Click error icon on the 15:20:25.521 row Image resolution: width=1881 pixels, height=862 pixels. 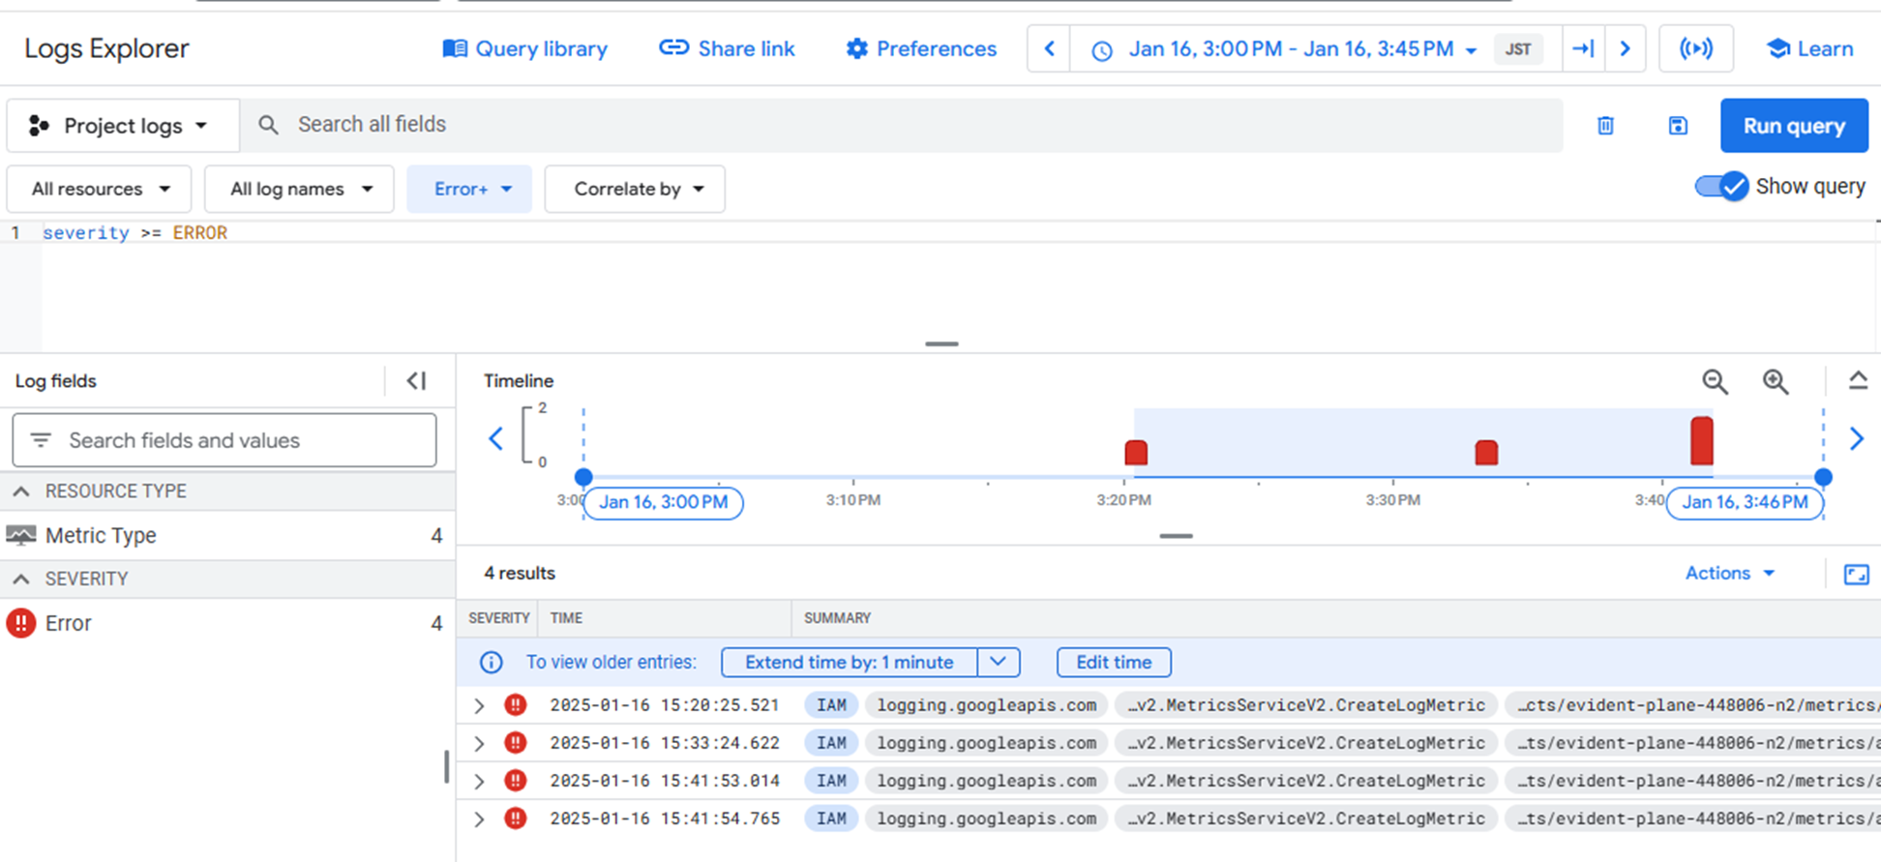click(516, 705)
